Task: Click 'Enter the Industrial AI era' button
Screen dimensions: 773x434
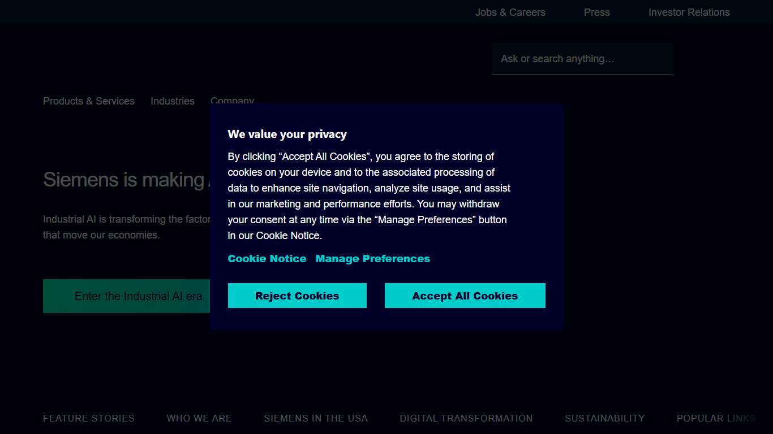Action: pos(127,296)
